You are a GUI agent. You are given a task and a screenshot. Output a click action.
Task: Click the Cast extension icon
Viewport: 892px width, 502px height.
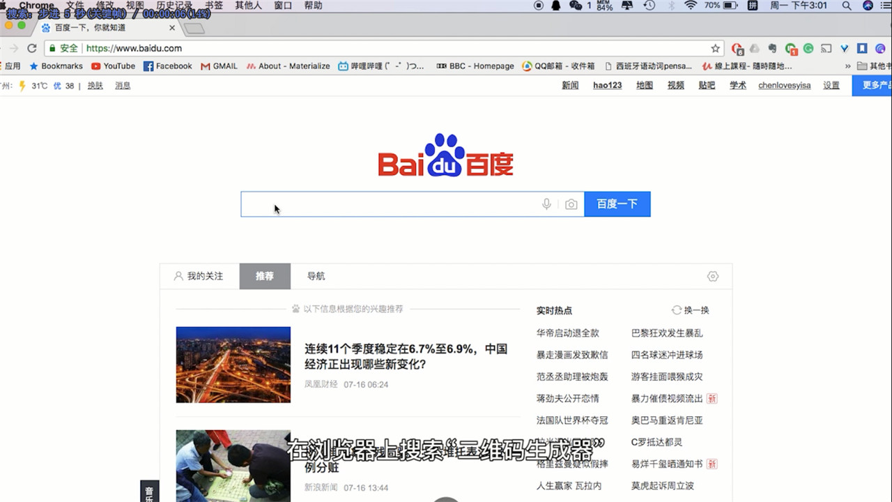(x=826, y=48)
